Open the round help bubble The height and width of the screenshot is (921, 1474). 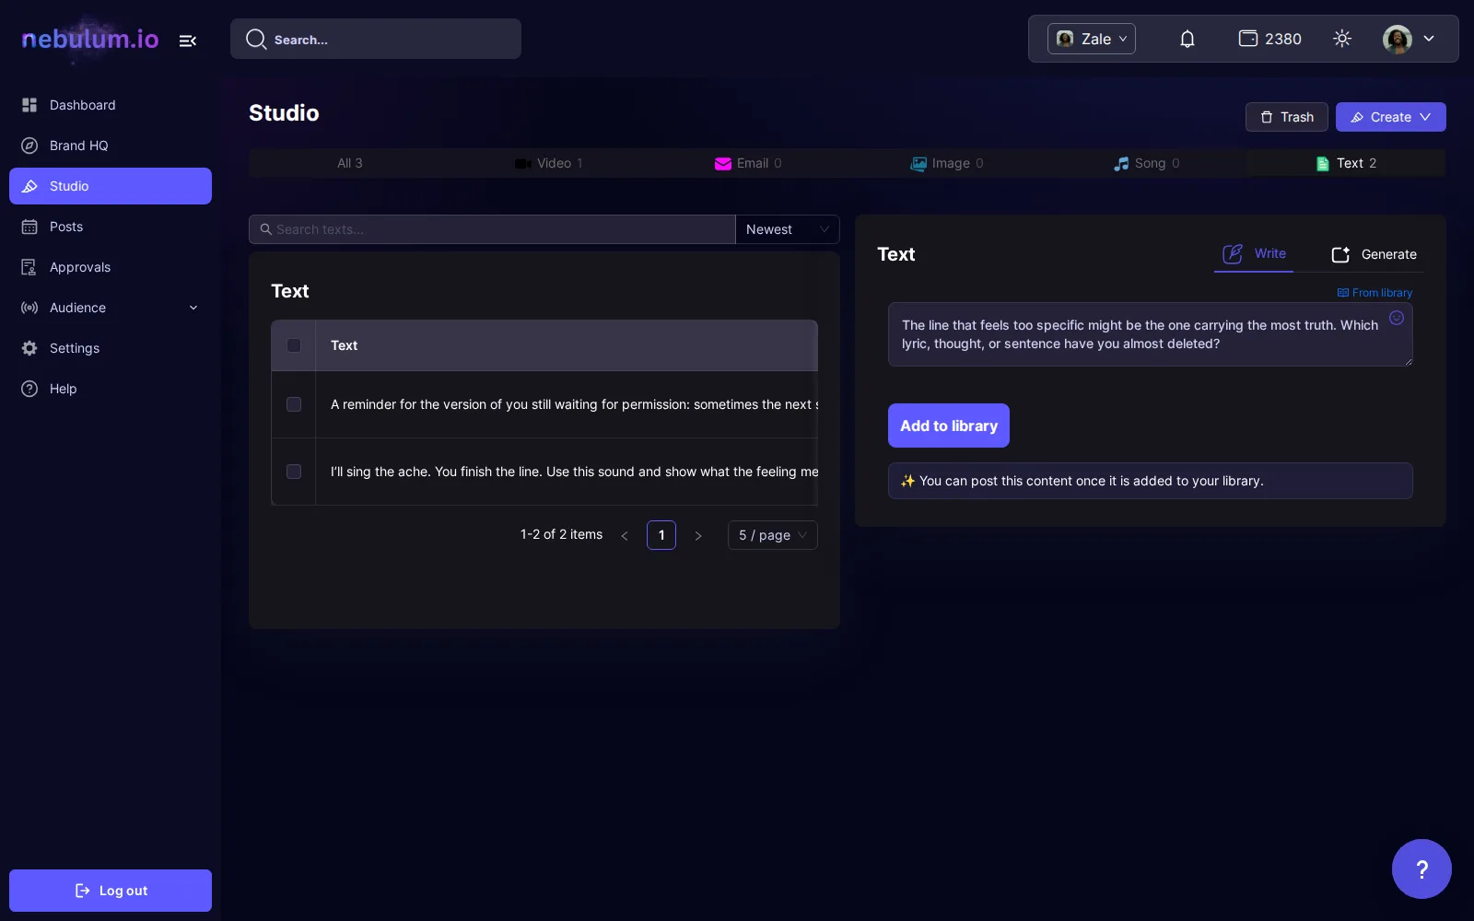[1421, 869]
